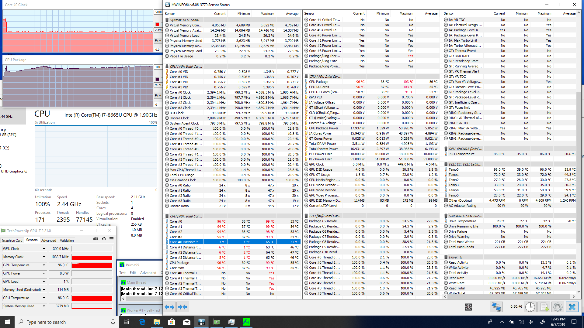Open the Mail app from the taskbar
The width and height of the screenshot is (584, 328).
(186, 322)
